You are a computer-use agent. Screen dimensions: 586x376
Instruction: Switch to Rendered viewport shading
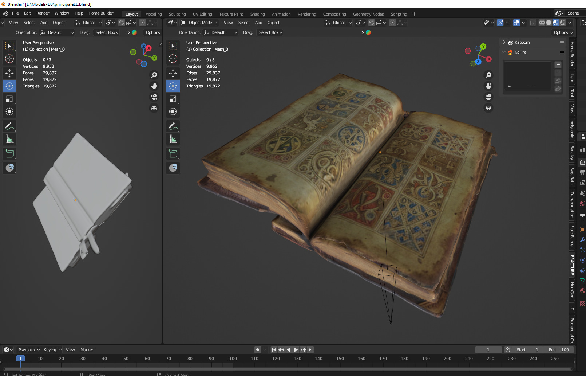(563, 23)
